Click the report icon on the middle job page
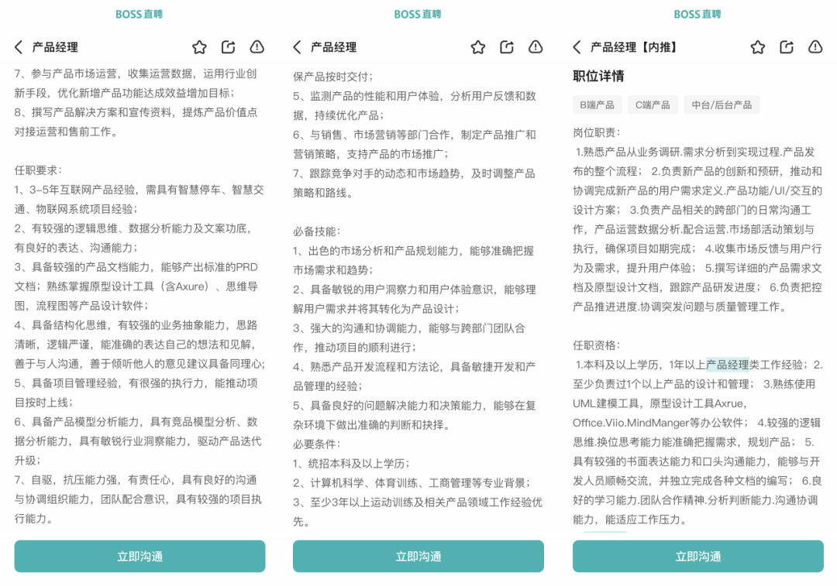The height and width of the screenshot is (586, 837). click(535, 46)
